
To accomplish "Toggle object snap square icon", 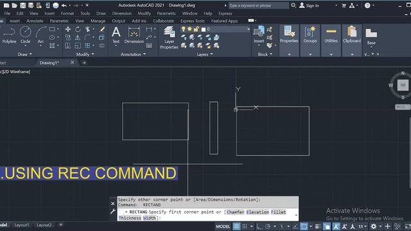I will [x=304, y=227].
